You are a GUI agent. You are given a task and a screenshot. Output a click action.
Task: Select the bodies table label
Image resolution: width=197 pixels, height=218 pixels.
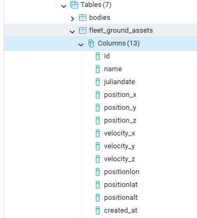click(x=100, y=18)
